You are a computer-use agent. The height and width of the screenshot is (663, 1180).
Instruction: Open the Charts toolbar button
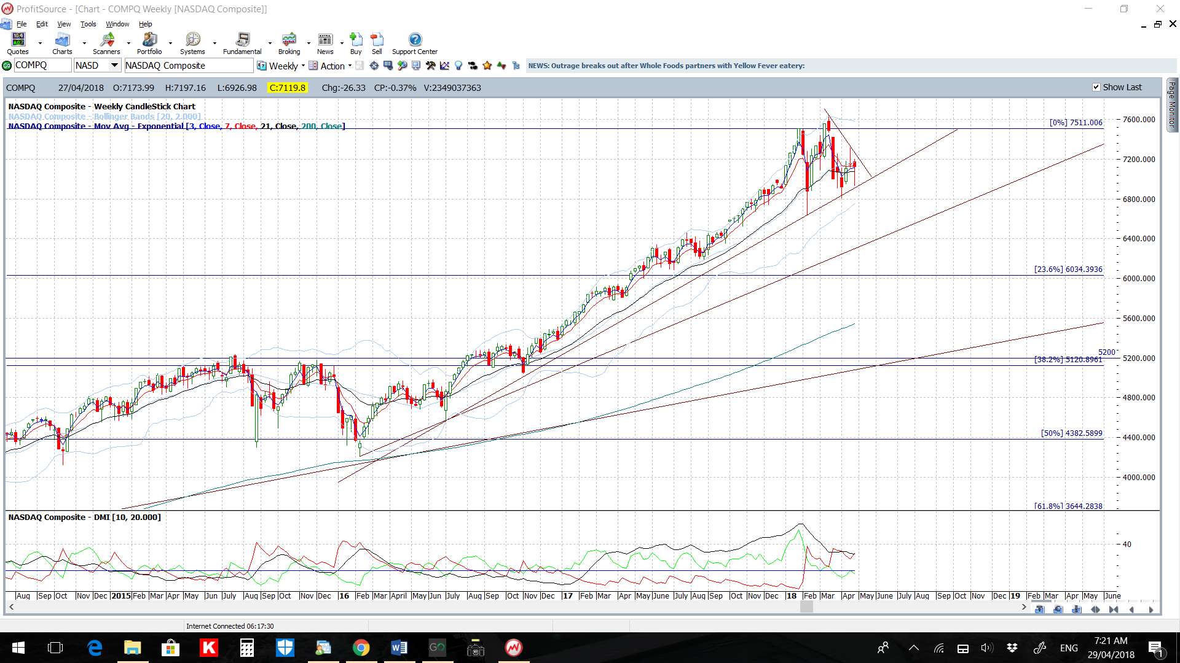pyautogui.click(x=62, y=44)
